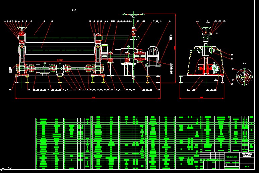Click the UCS origin icon in the corner

pos(6,169)
